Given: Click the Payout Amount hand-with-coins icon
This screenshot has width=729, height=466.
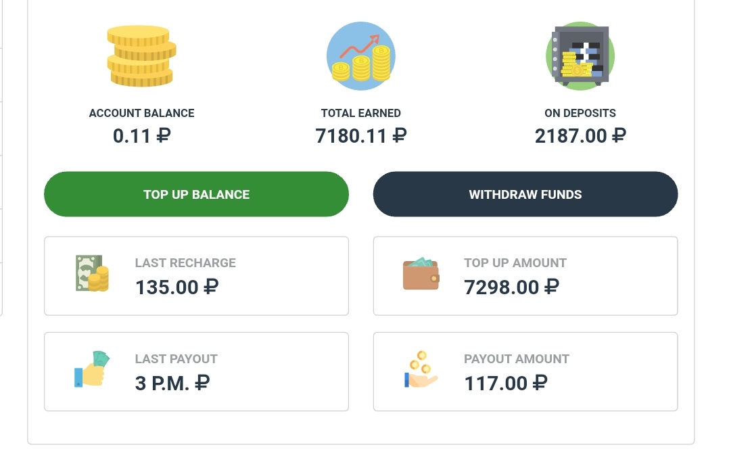Looking at the screenshot, I should coord(421,370).
